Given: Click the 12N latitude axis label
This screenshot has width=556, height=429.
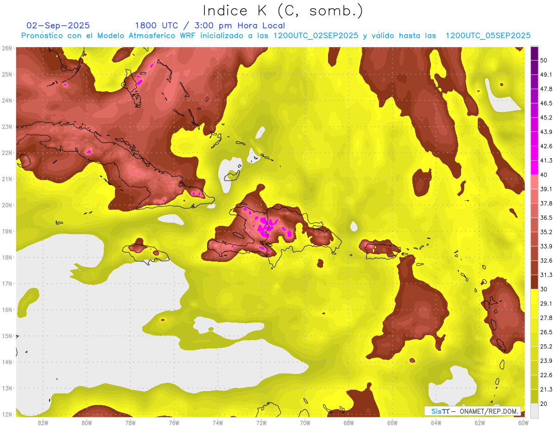Looking at the screenshot, I should pos(7,414).
